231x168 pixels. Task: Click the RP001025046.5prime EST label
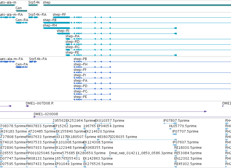(x=44, y=153)
